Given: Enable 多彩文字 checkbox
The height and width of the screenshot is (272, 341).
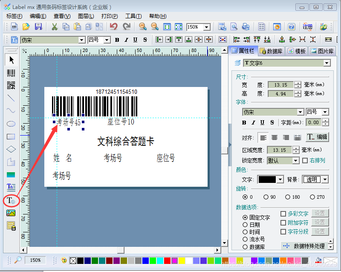Looking at the screenshot, I should 283,214.
